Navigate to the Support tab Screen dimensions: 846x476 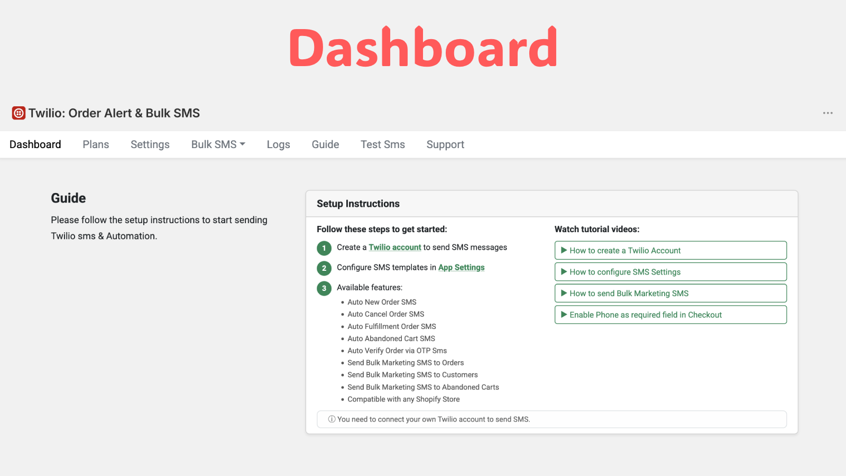click(445, 144)
